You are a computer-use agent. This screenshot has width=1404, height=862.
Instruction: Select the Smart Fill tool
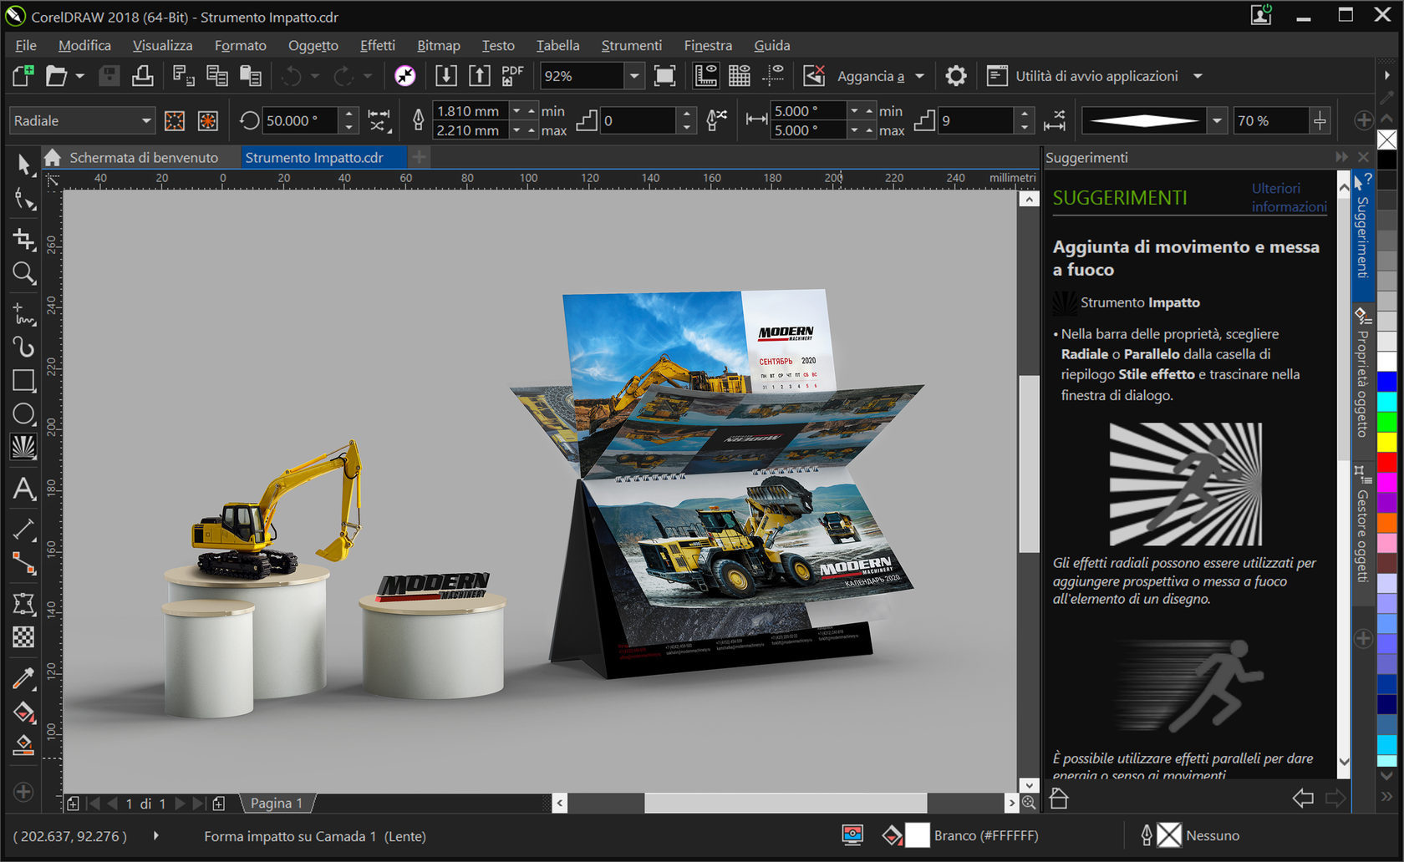[x=24, y=745]
